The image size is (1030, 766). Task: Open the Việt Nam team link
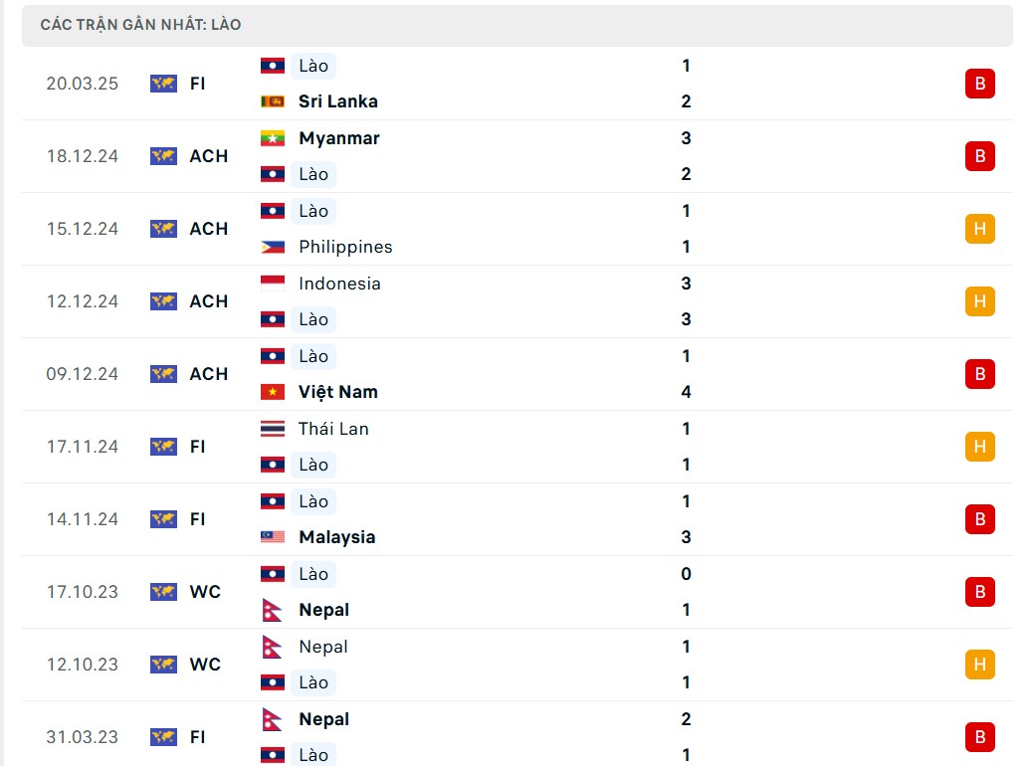(x=337, y=392)
